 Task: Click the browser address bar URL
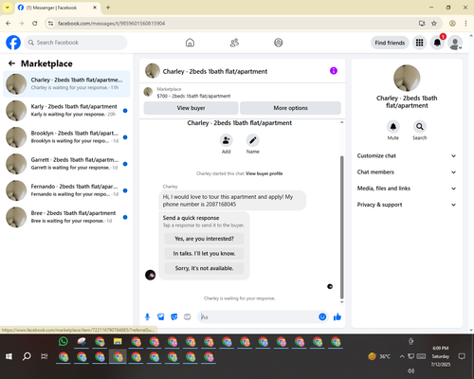click(x=111, y=24)
